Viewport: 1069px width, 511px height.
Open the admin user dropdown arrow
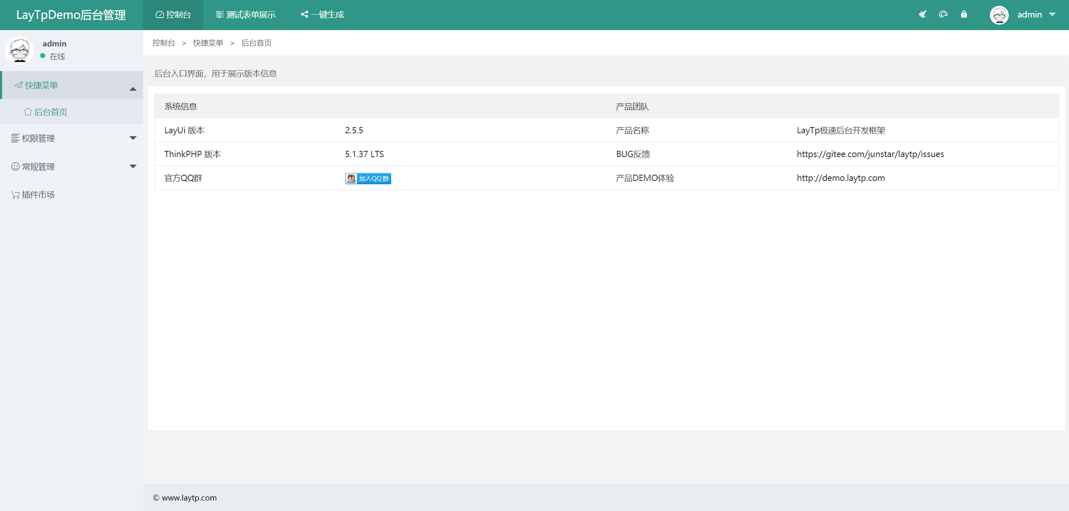click(1052, 15)
